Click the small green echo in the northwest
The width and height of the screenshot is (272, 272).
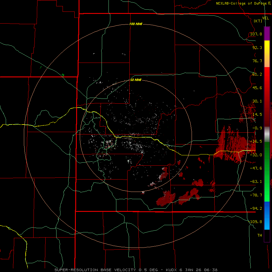tap(63, 75)
